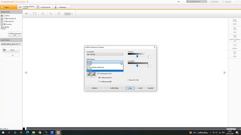241x135 pixels.
Task: Click the Configuration button at top right
Action: [214, 1]
